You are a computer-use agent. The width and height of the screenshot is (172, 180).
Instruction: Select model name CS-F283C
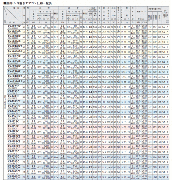[13, 161]
